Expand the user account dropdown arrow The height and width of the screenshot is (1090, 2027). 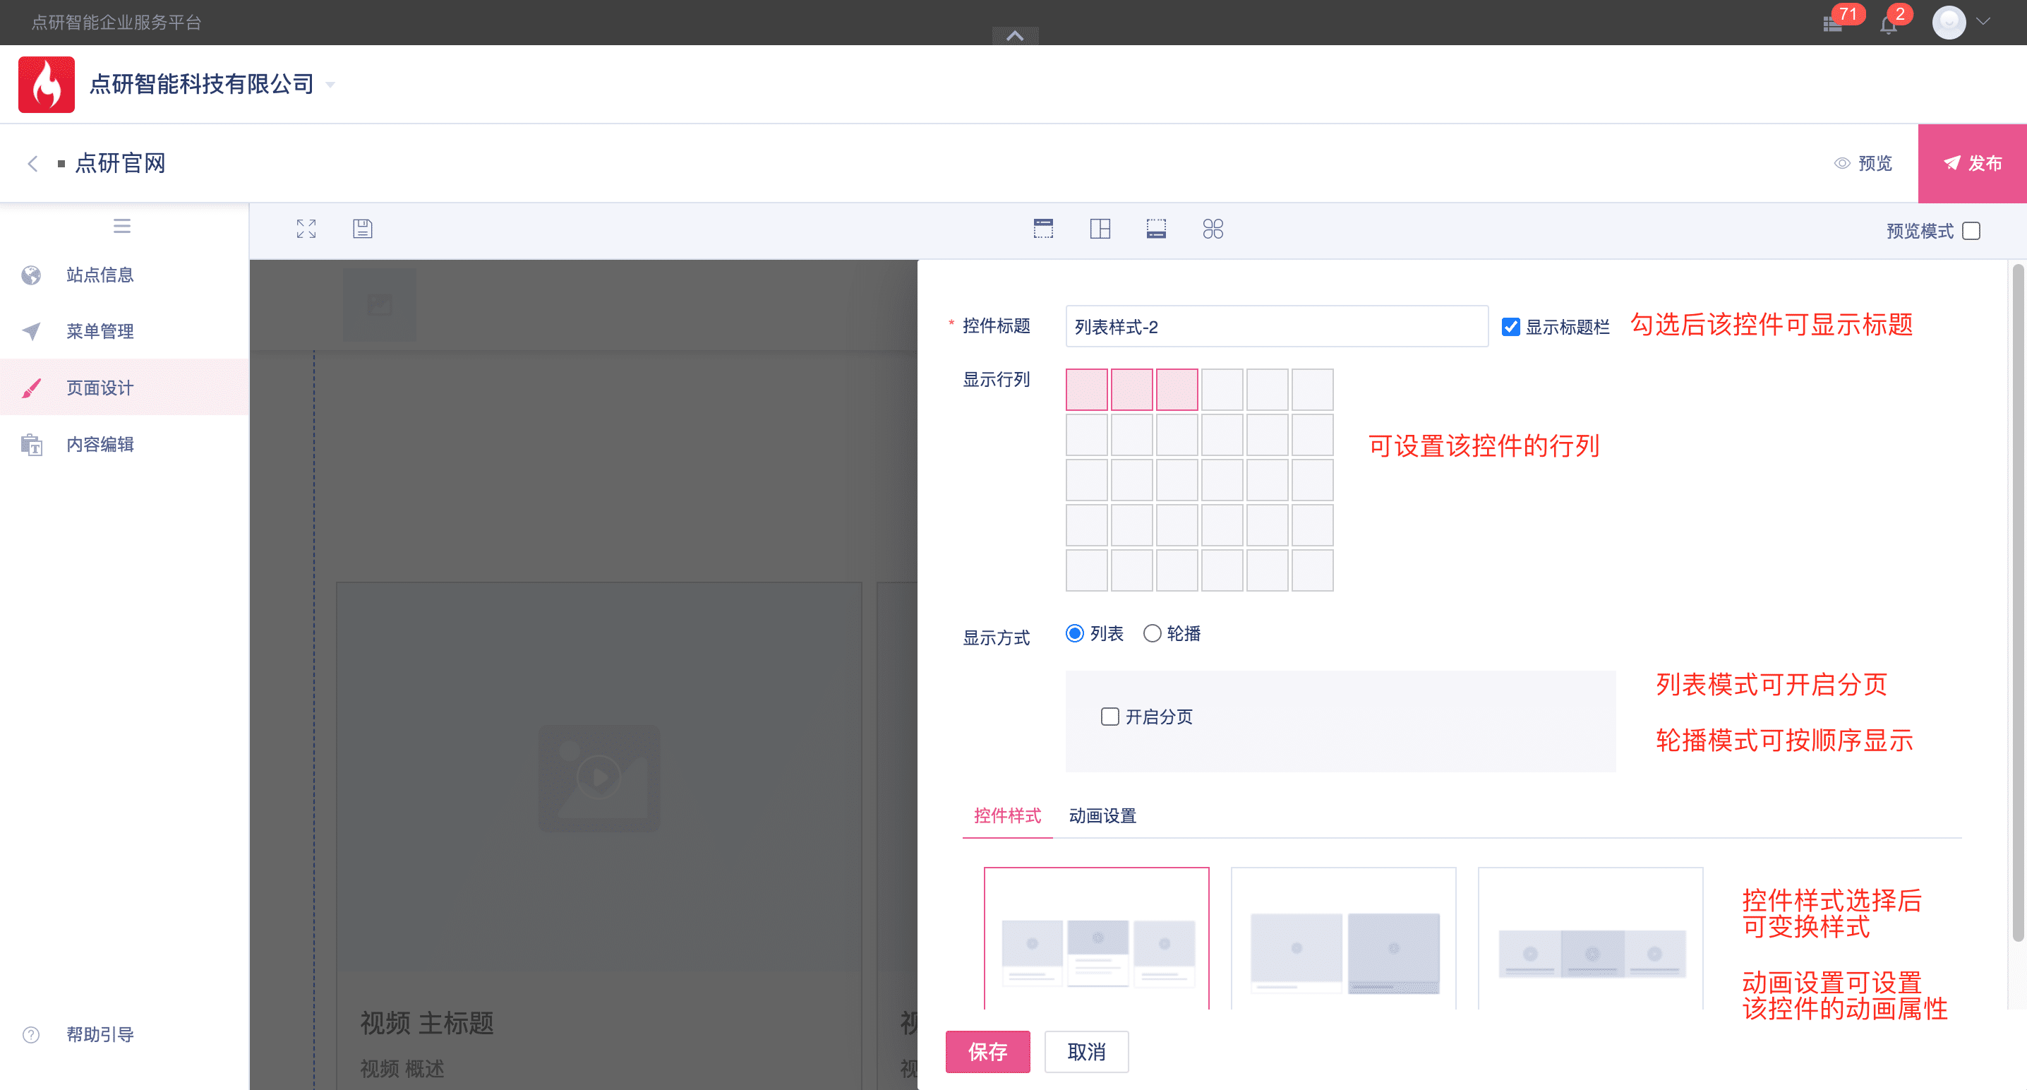coord(1983,22)
